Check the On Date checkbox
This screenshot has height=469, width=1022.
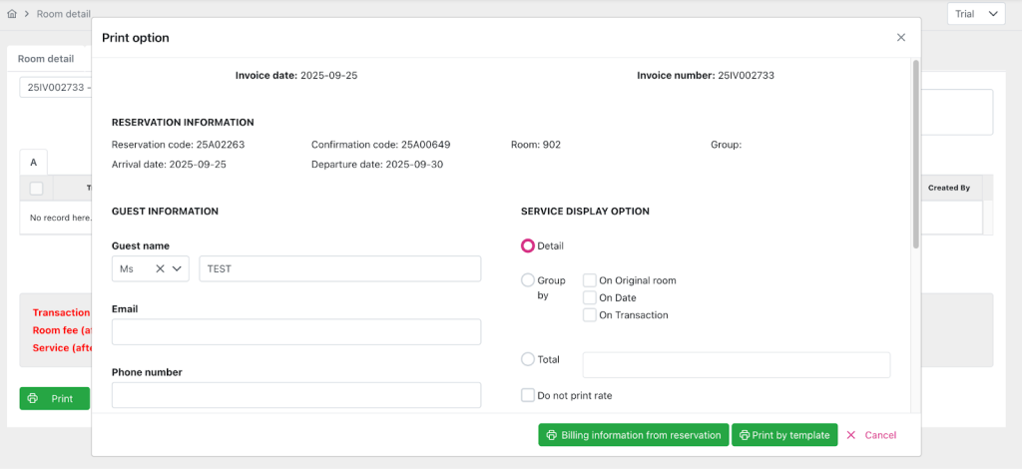[x=590, y=297]
